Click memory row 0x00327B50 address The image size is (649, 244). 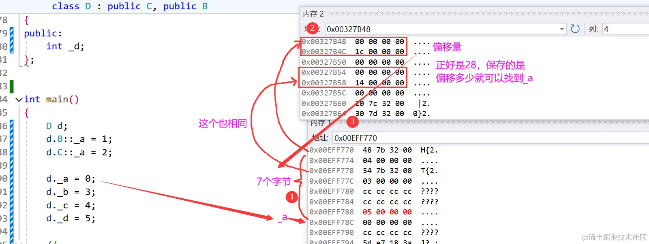324,62
